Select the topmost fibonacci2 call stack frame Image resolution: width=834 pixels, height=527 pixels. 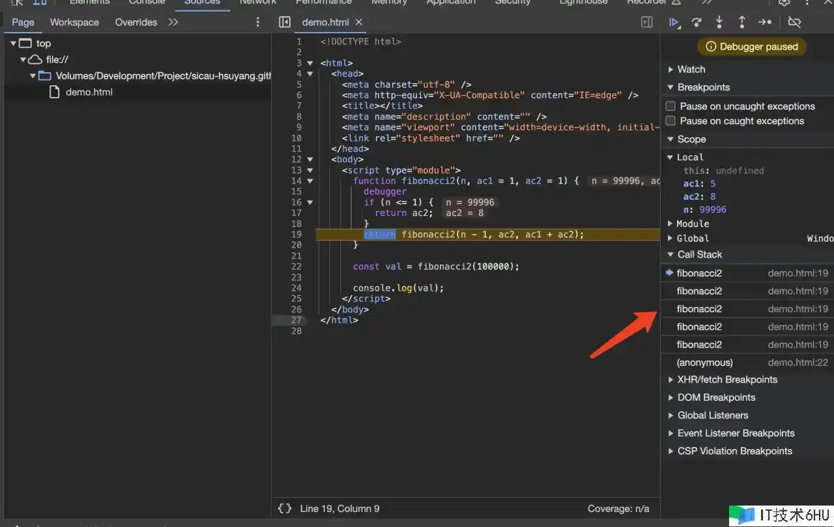(x=747, y=273)
